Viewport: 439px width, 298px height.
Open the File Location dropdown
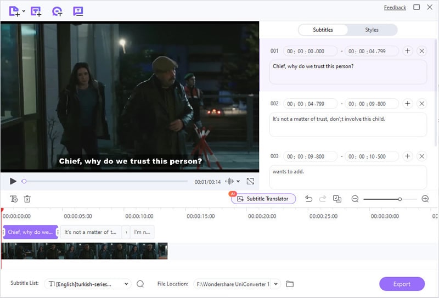pos(237,284)
